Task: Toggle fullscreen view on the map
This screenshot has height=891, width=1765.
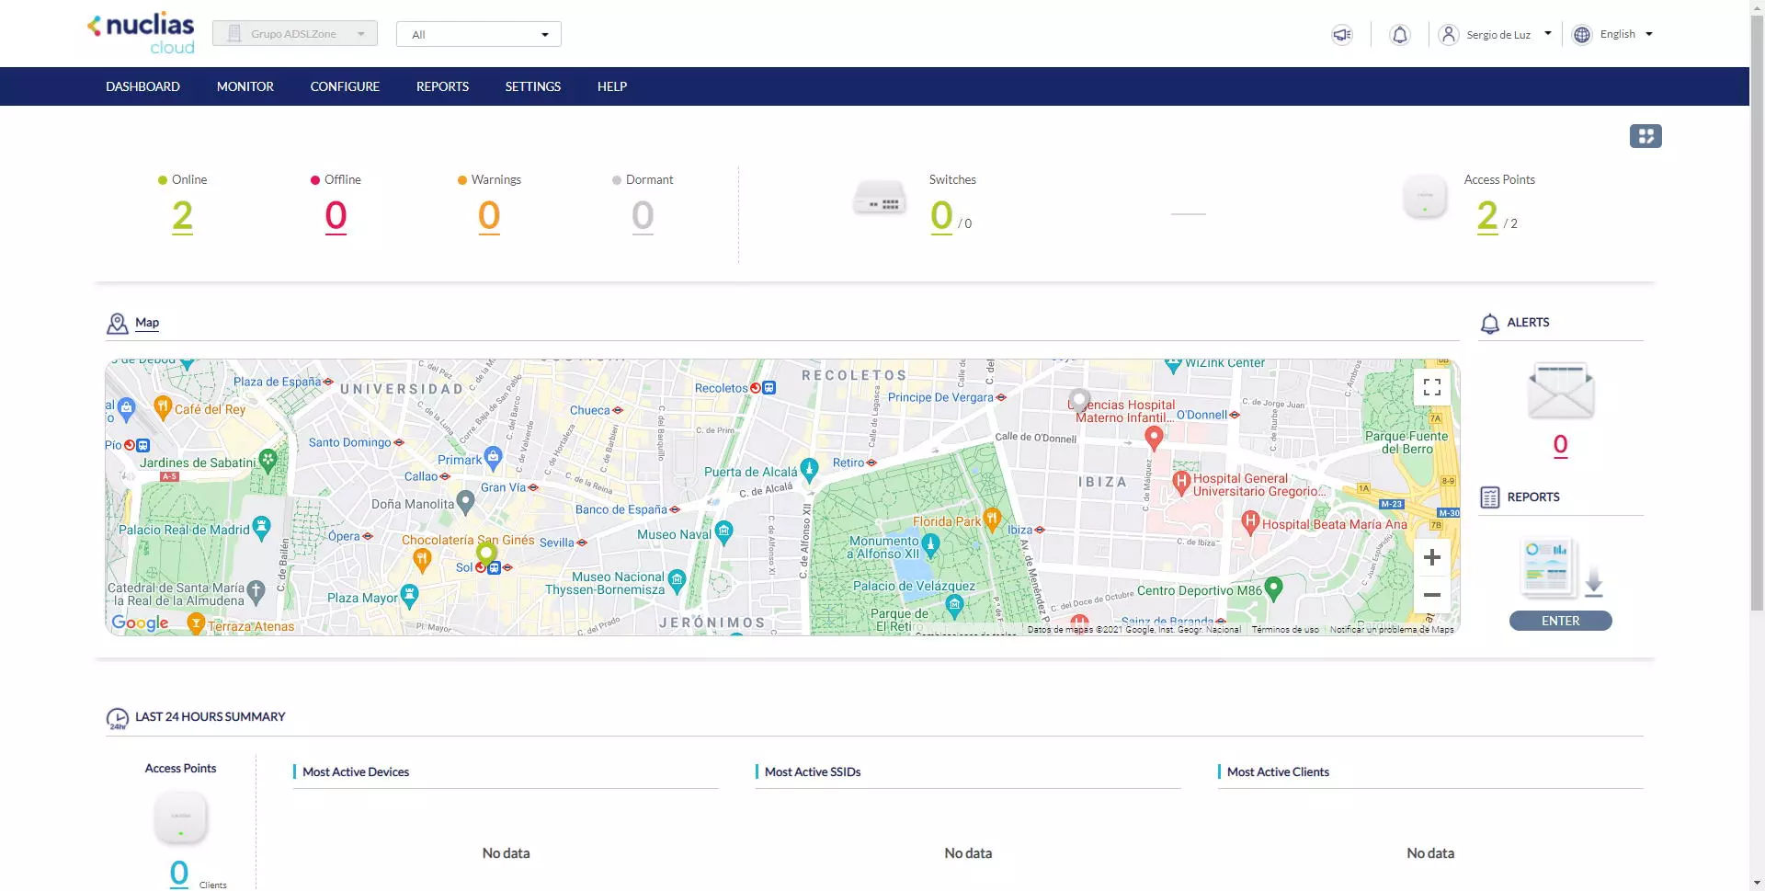Action: coord(1431,387)
